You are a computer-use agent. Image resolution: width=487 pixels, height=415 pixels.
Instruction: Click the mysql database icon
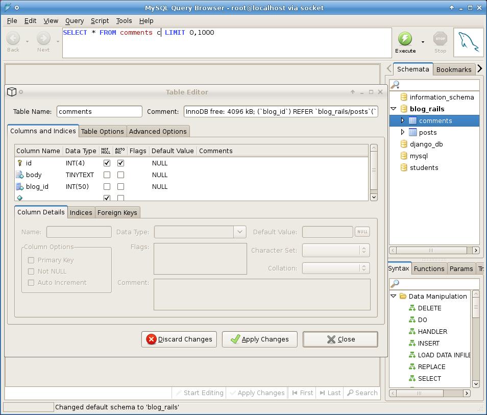(x=403, y=156)
